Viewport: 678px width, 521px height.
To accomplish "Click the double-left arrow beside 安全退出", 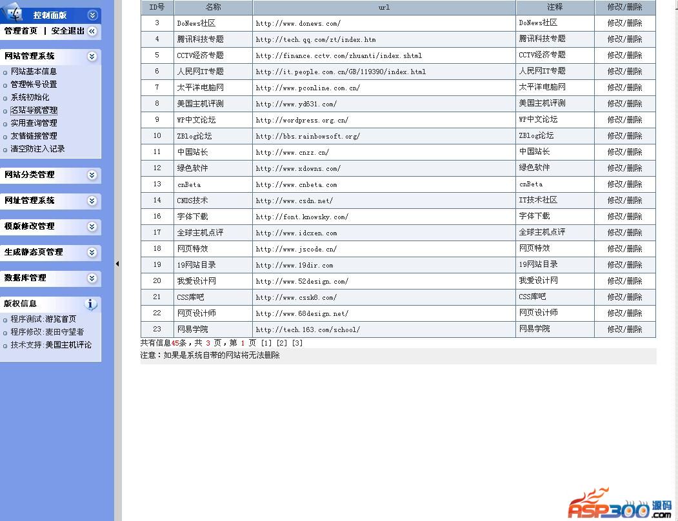I will (x=92, y=31).
